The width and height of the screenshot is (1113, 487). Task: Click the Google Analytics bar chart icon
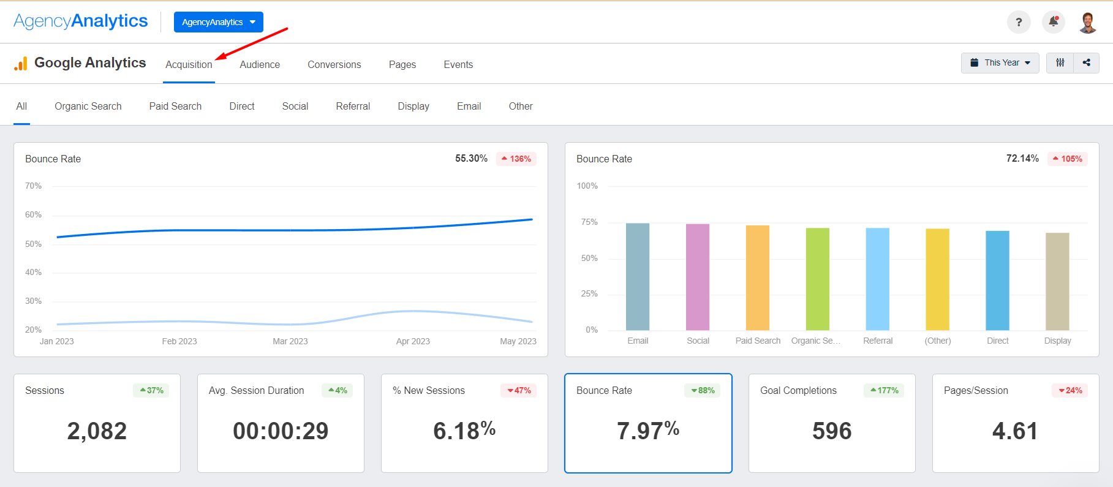pyautogui.click(x=21, y=63)
